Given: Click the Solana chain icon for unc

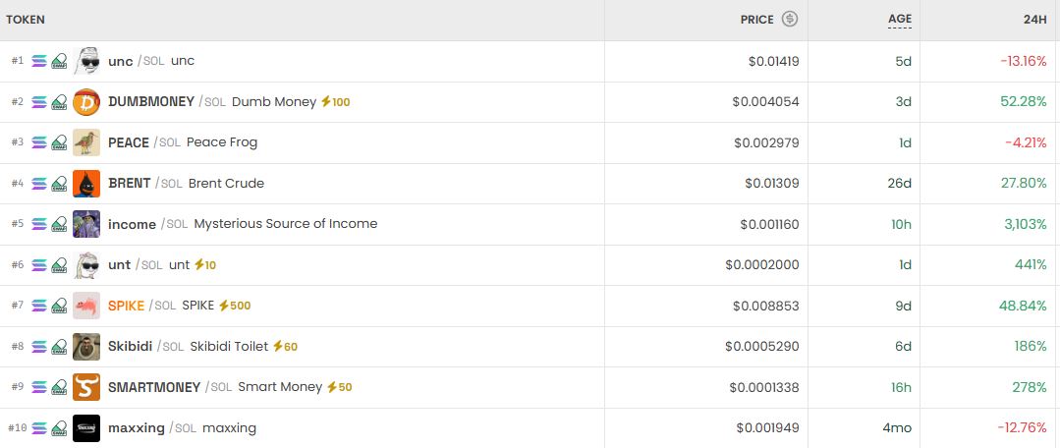Looking at the screenshot, I should point(39,61).
